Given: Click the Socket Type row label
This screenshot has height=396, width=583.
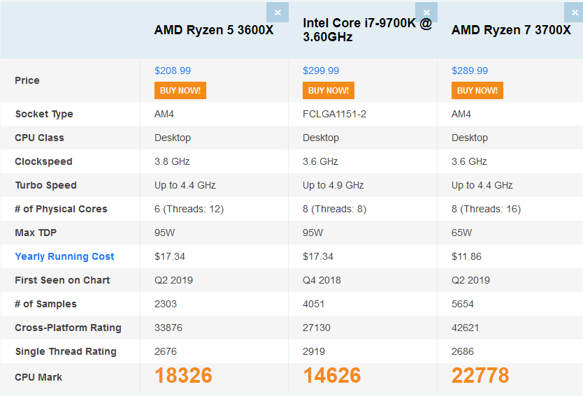Looking at the screenshot, I should coord(44,114).
